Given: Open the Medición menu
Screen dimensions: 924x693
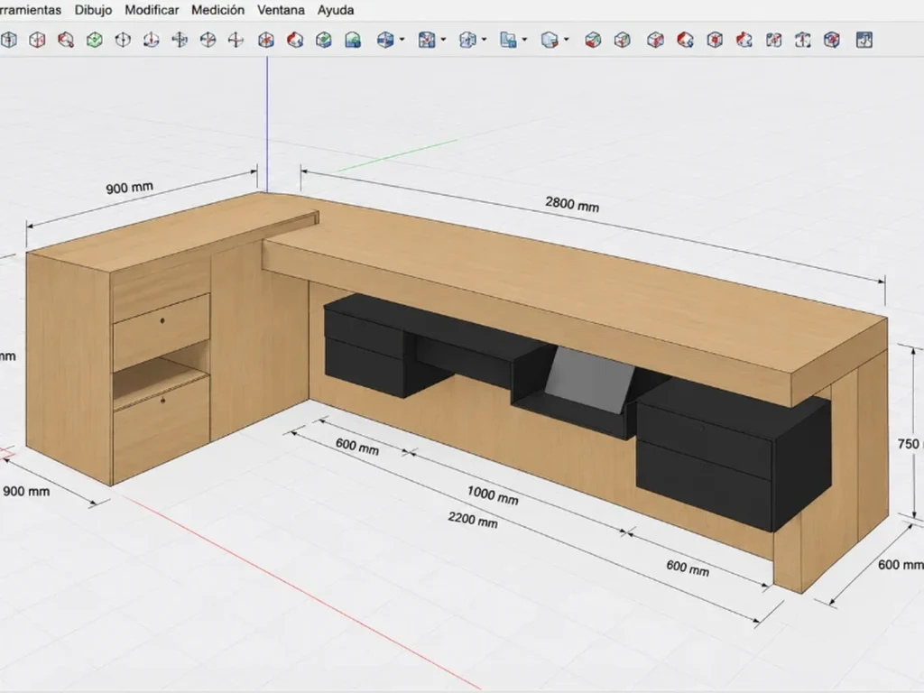Looking at the screenshot, I should point(217,10).
